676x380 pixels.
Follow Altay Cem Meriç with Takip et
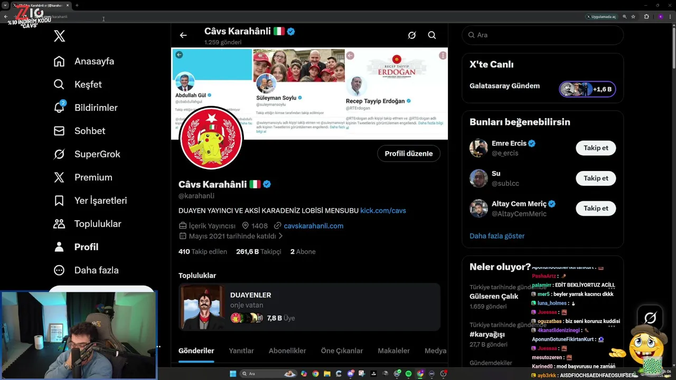(596, 208)
